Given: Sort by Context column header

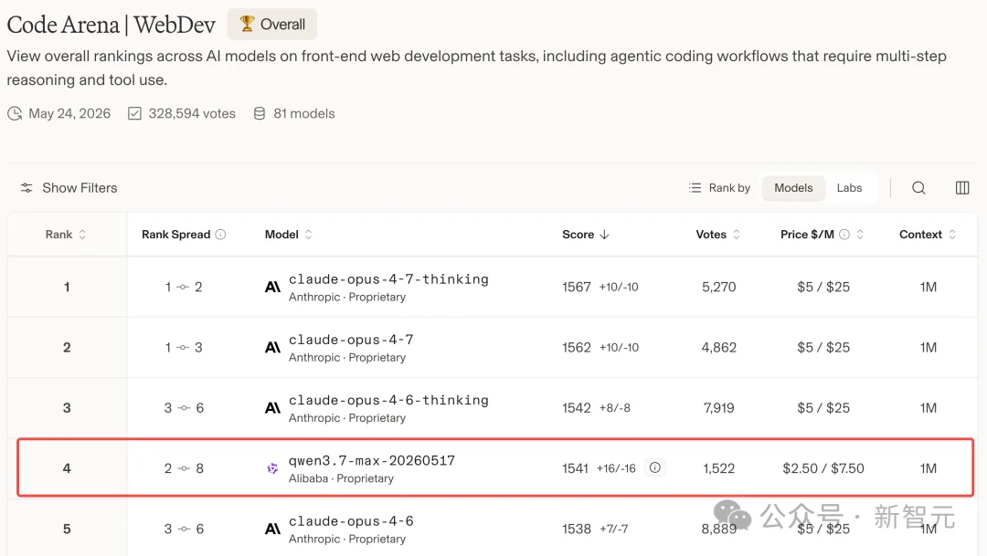Looking at the screenshot, I should tap(928, 235).
